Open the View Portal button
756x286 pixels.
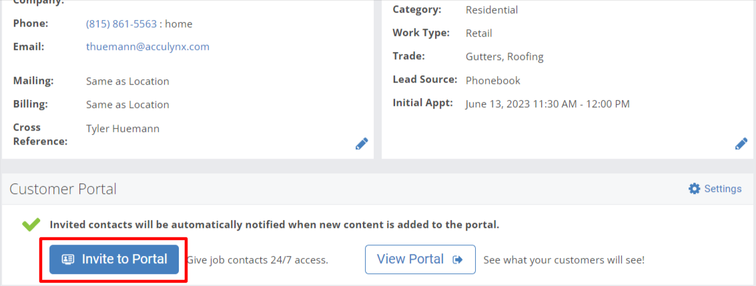[420, 259]
